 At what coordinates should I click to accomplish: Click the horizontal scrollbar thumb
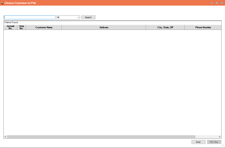[x=101, y=137]
